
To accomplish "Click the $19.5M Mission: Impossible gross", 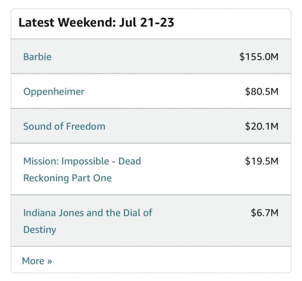I will click(262, 161).
